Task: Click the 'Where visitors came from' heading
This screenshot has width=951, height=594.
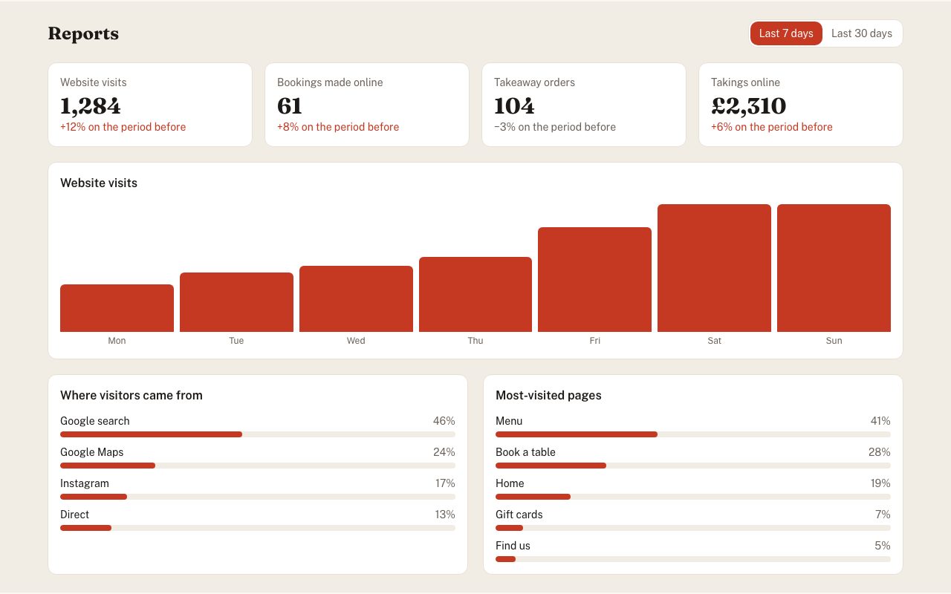Action: coord(132,395)
